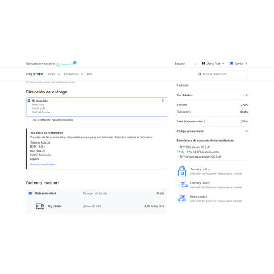Viewport: 274px width, 274px height.
Task: Expand the Marta Ruiz account chevron
Action: click(x=223, y=64)
